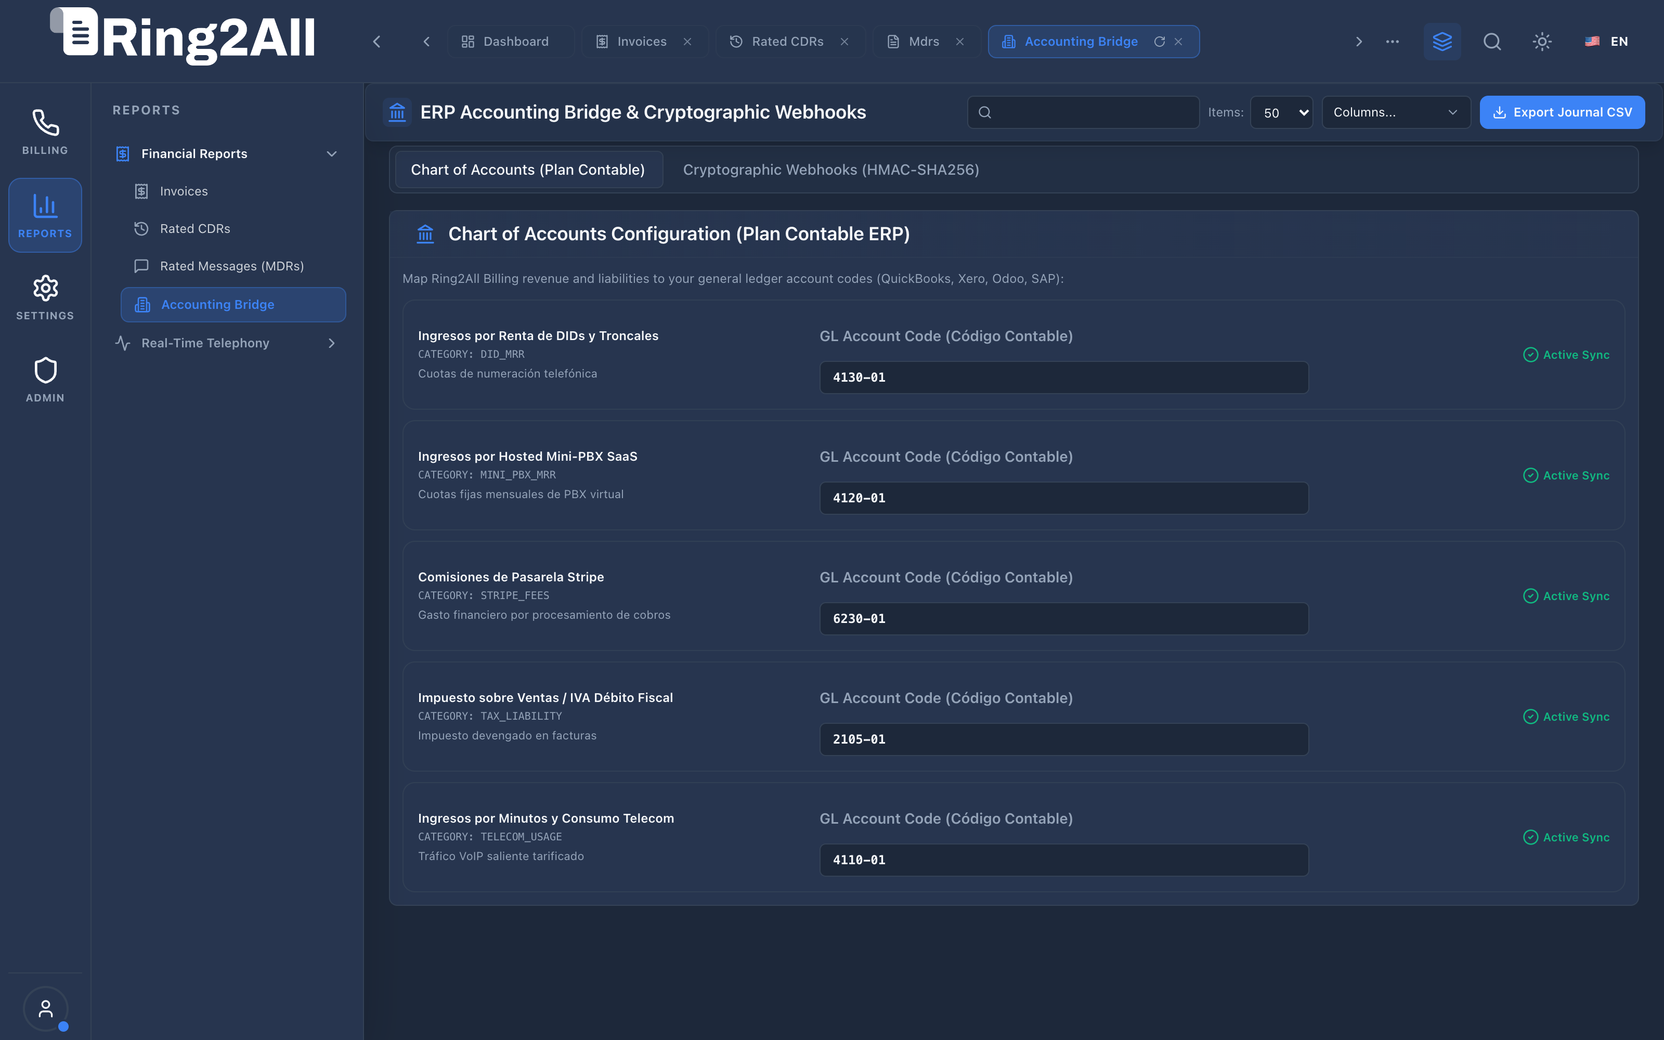Toggle light theme sun icon
The image size is (1664, 1040).
click(1542, 41)
